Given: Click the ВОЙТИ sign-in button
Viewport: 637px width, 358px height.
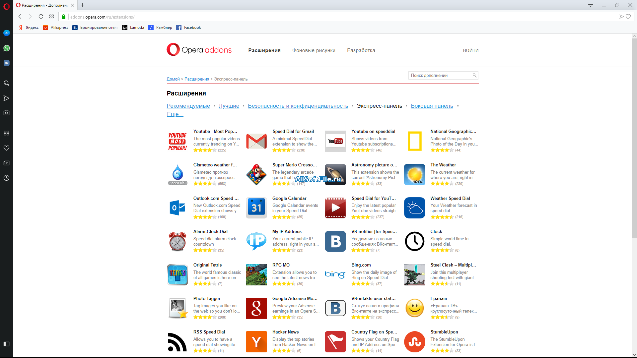Looking at the screenshot, I should point(471,50).
